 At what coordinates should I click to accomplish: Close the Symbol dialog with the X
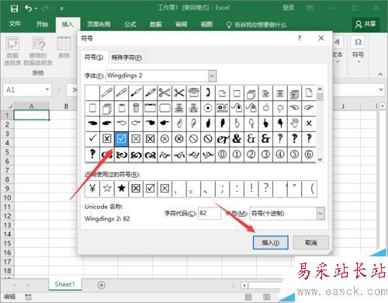[x=321, y=38]
